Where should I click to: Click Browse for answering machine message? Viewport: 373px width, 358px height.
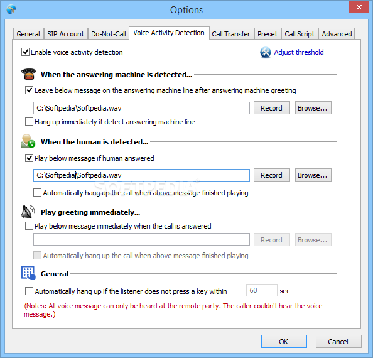(313, 108)
